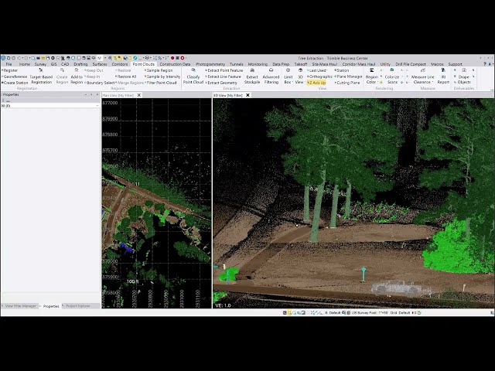Image resolution: width=495 pixels, height=371 pixels.
Task: Click the Create Region tool
Action: point(62,77)
